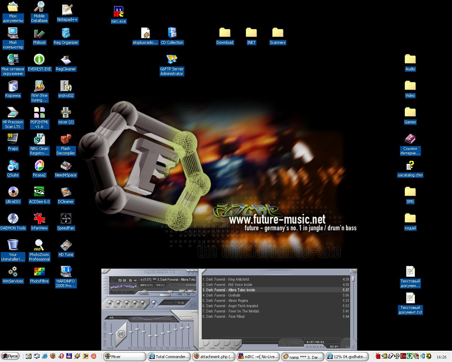Image resolution: width=452 pixels, height=362 pixels.
Task: Switch to Total Commander in the taskbar
Action: pos(169,357)
